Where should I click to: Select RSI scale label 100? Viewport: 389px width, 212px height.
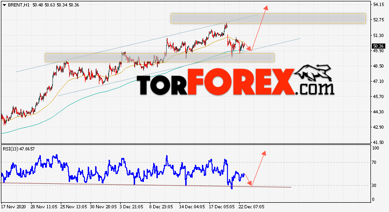point(376,148)
